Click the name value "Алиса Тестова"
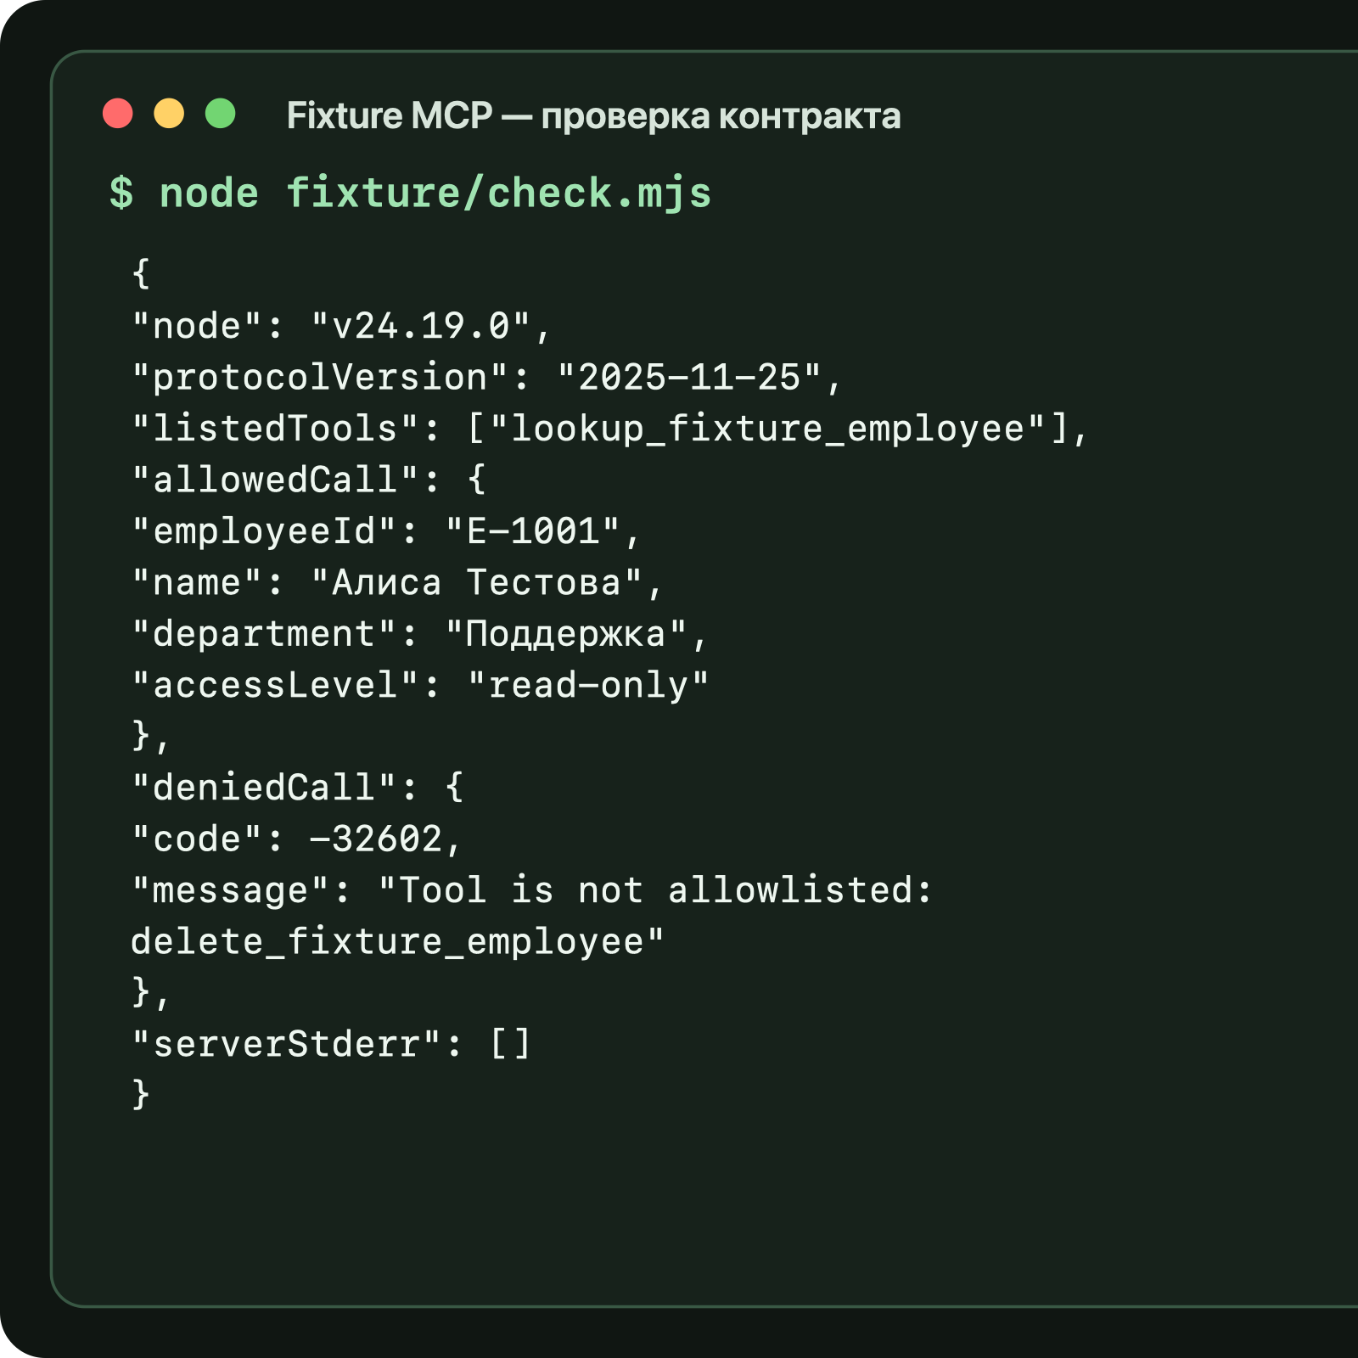Image resolution: width=1358 pixels, height=1358 pixels. pyautogui.click(x=477, y=583)
